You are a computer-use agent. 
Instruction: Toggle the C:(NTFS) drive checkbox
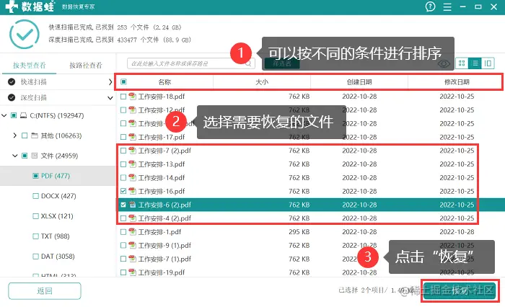(14, 115)
